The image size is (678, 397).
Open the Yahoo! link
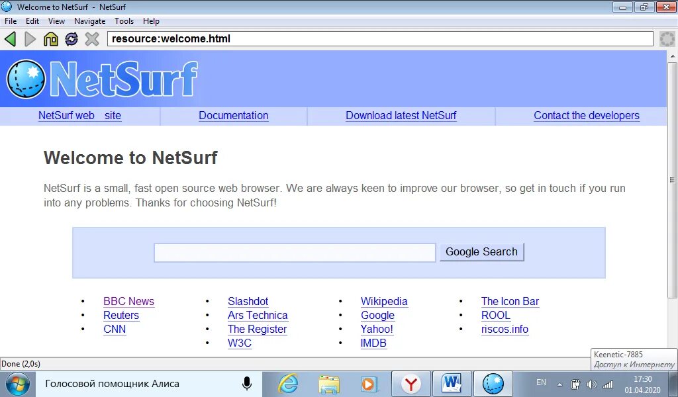pos(377,329)
